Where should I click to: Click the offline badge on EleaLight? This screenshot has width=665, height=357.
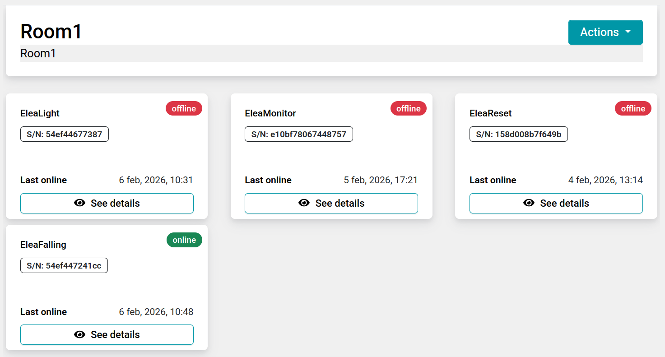(x=184, y=108)
